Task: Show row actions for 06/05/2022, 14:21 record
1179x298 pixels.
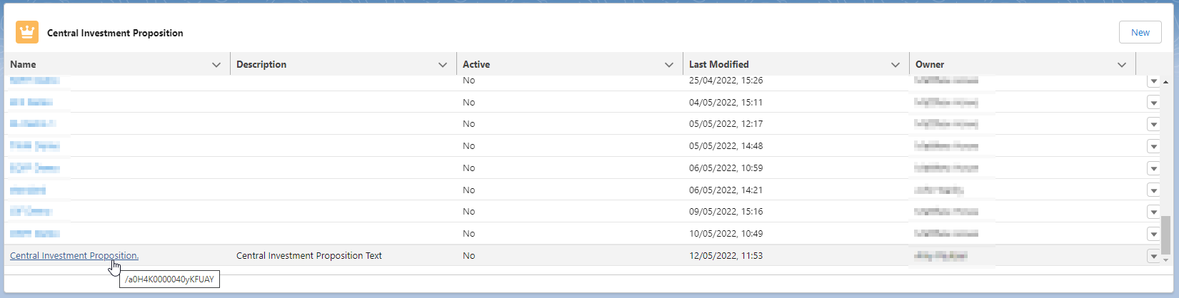Action: (x=1153, y=190)
